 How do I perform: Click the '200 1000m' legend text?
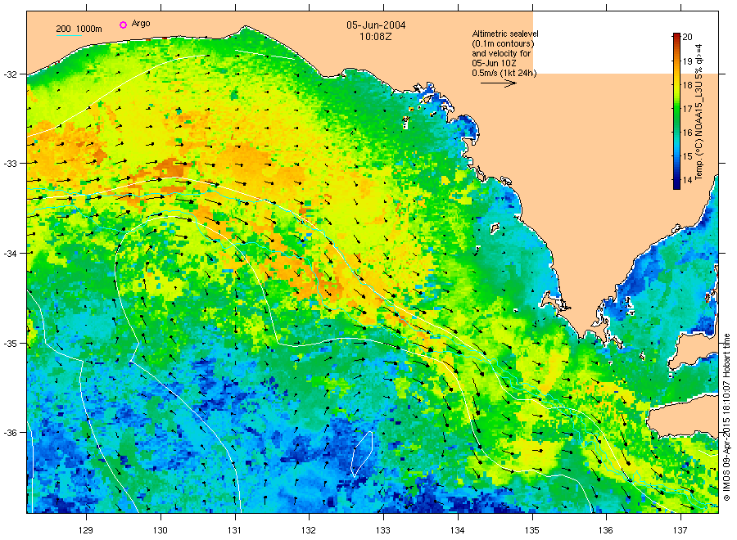pyautogui.click(x=79, y=29)
